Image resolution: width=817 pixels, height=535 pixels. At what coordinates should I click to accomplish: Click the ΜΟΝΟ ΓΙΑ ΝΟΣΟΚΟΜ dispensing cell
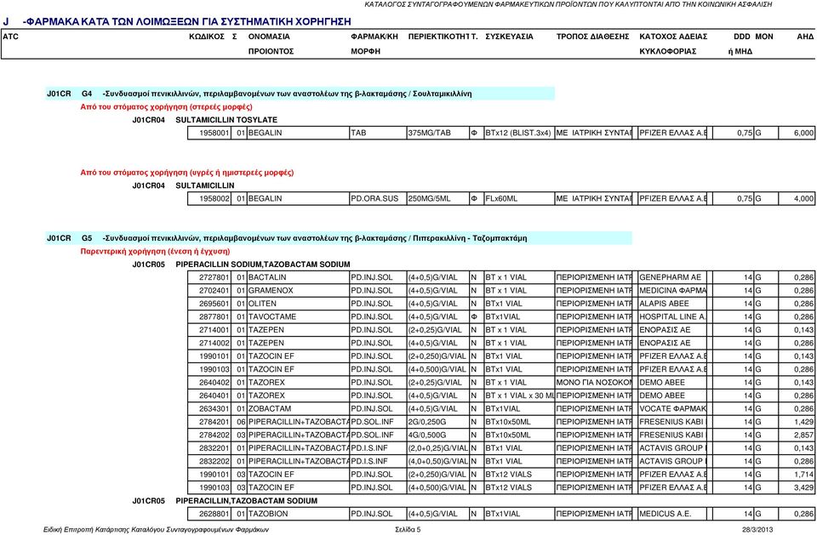tap(593, 383)
